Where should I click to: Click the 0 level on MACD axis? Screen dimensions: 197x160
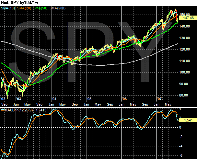click(x=180, y=127)
